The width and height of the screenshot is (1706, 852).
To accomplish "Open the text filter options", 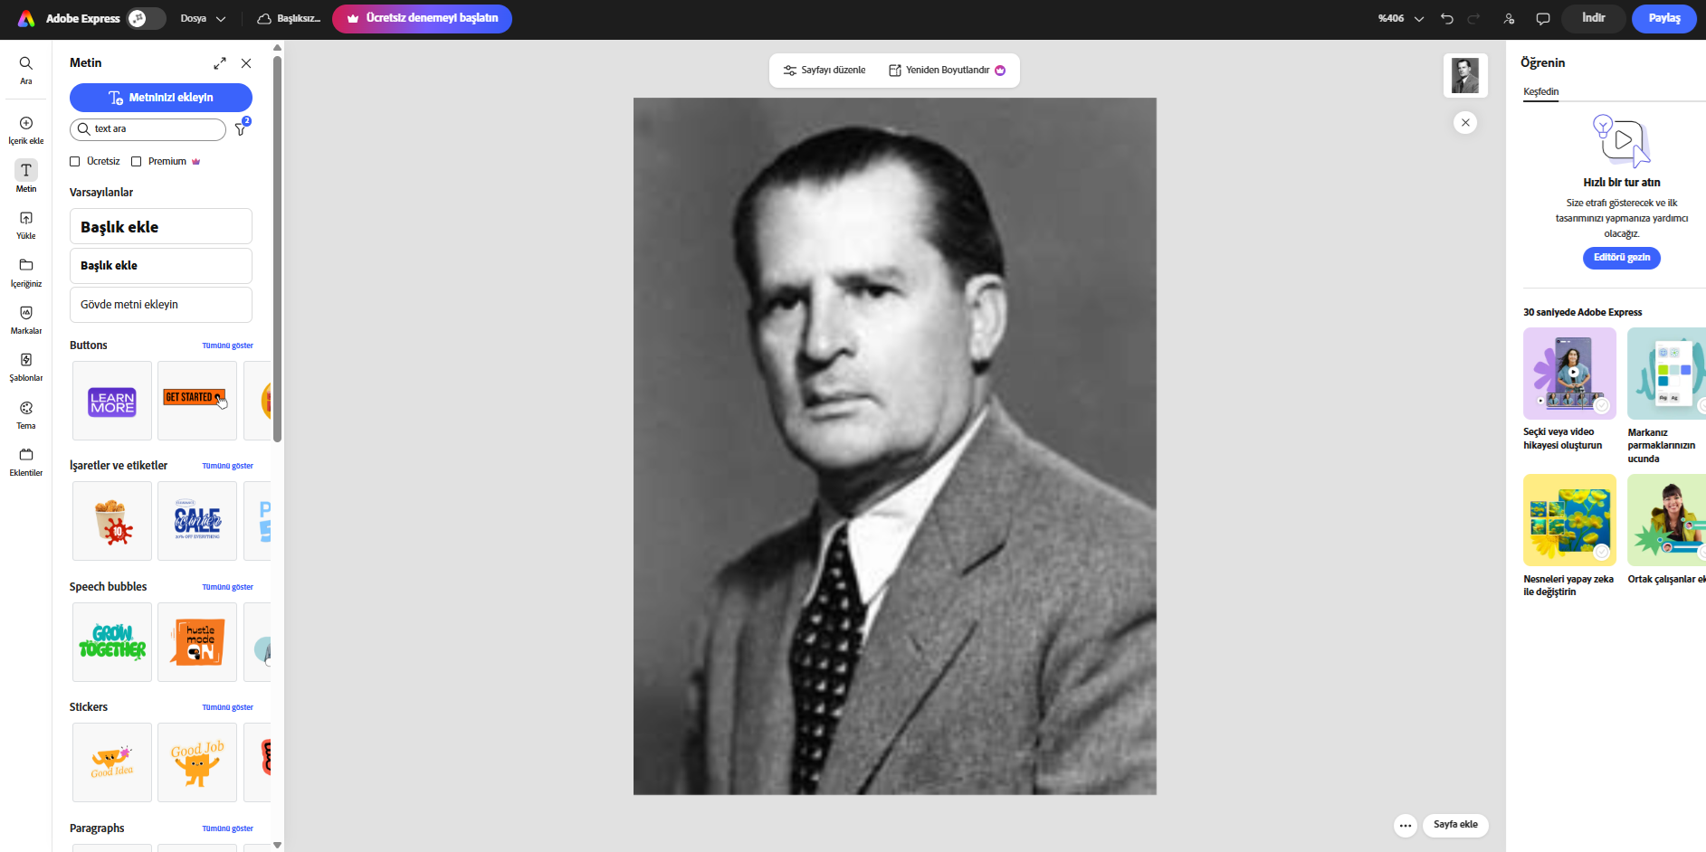I will (242, 128).
